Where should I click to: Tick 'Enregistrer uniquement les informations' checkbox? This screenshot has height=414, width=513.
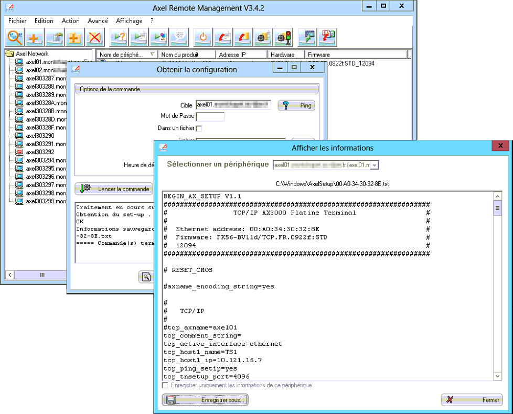point(165,385)
